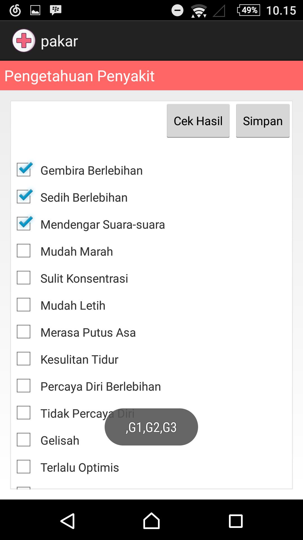Tap the battery 49% indicator icon
The image size is (303, 540).
(x=248, y=10)
